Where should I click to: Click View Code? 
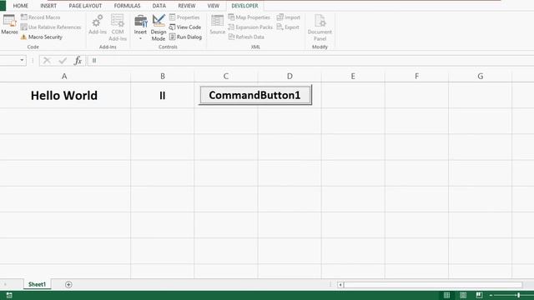pos(185,27)
